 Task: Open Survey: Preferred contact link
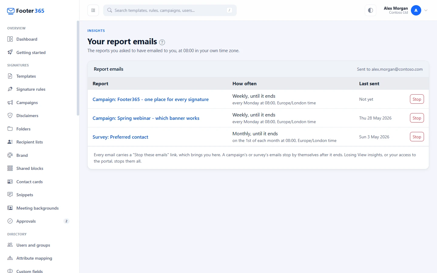click(x=120, y=137)
